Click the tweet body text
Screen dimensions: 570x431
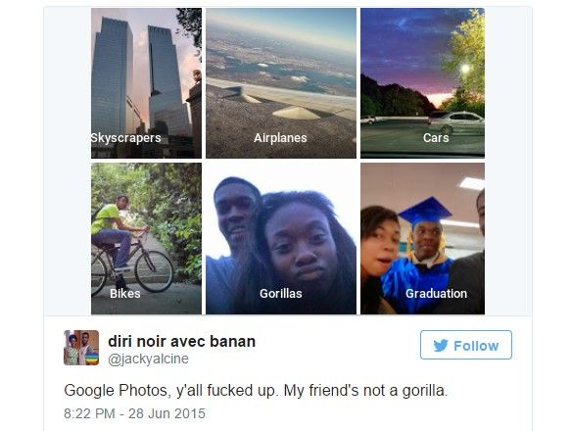pyautogui.click(x=256, y=391)
